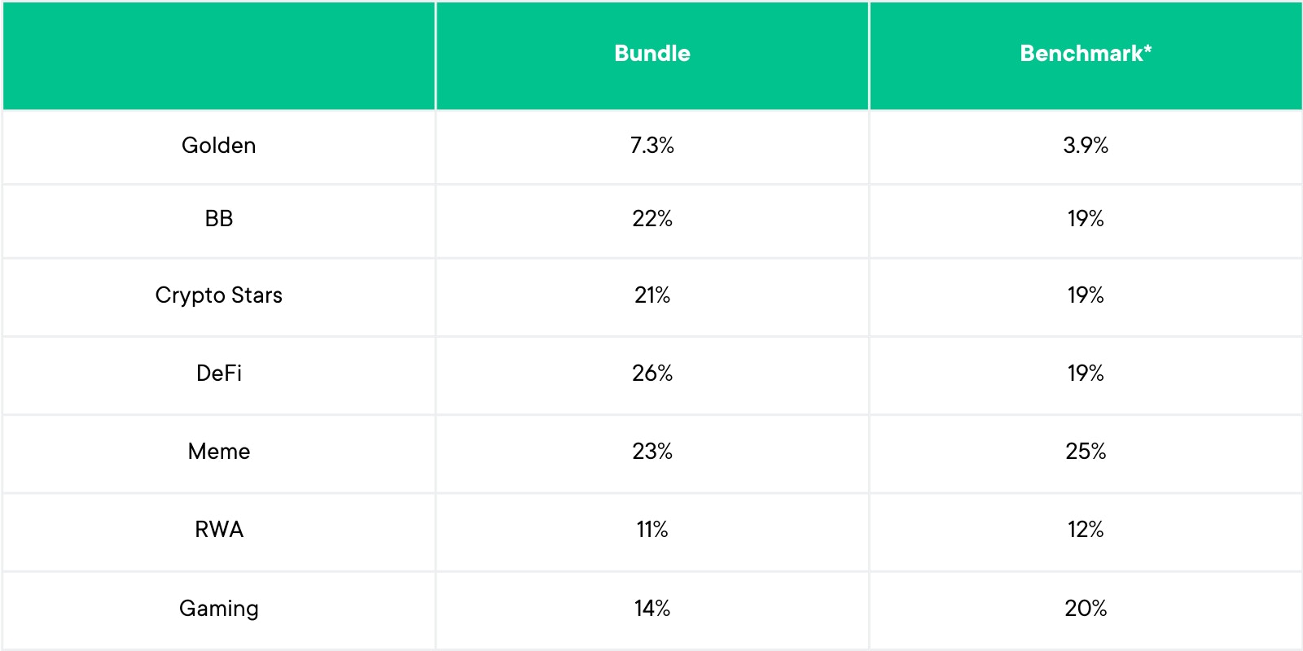This screenshot has width=1303, height=651.
Task: Select the RWA row label
Action: click(x=219, y=530)
